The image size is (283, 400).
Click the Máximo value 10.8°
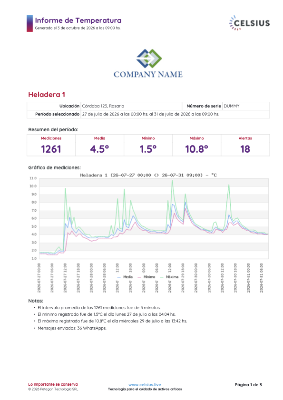(x=196, y=149)
